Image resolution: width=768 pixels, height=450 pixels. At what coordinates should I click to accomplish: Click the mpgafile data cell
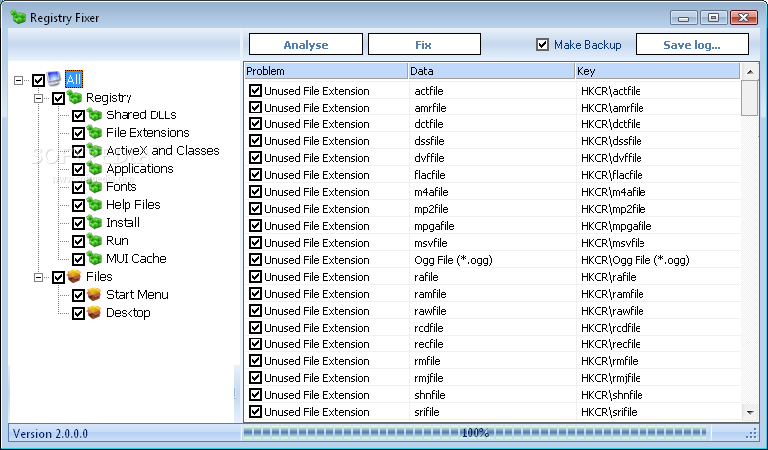pyautogui.click(x=434, y=226)
